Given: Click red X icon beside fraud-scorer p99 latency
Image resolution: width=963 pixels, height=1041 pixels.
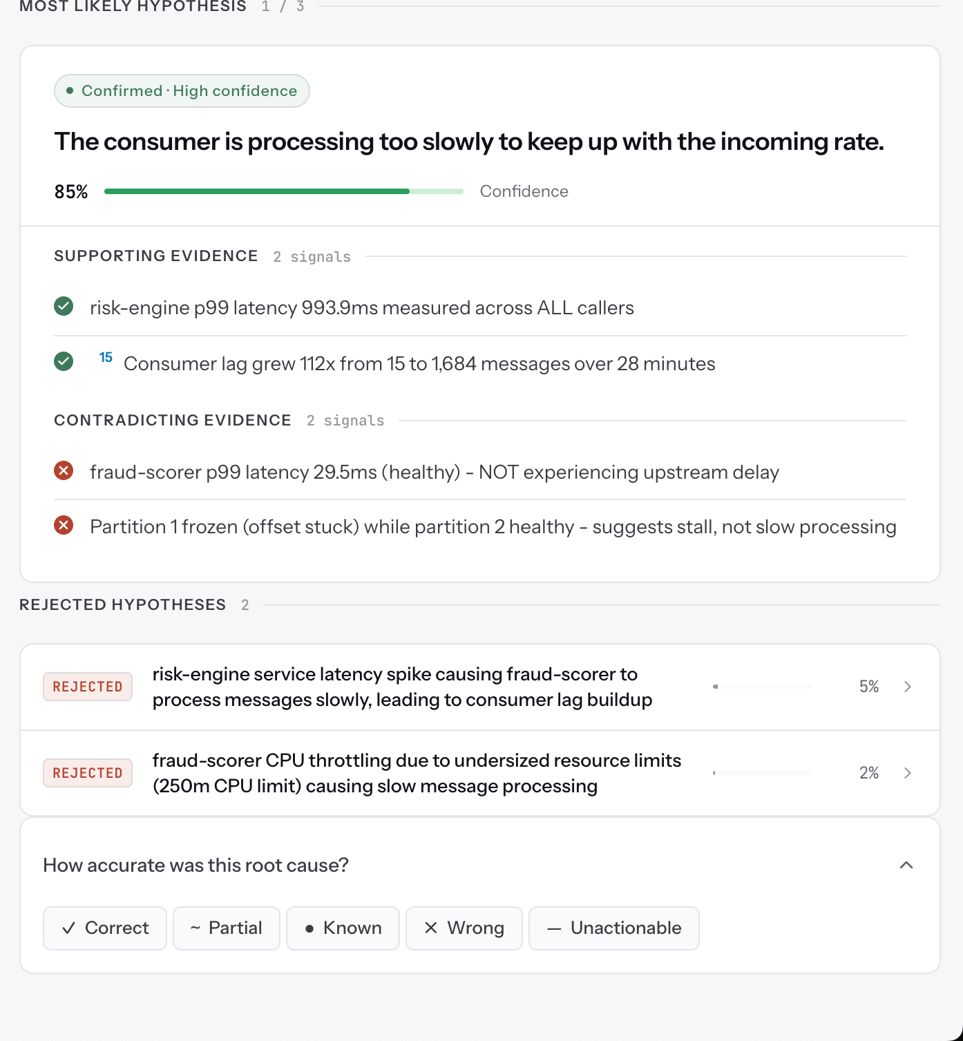Looking at the screenshot, I should point(64,470).
